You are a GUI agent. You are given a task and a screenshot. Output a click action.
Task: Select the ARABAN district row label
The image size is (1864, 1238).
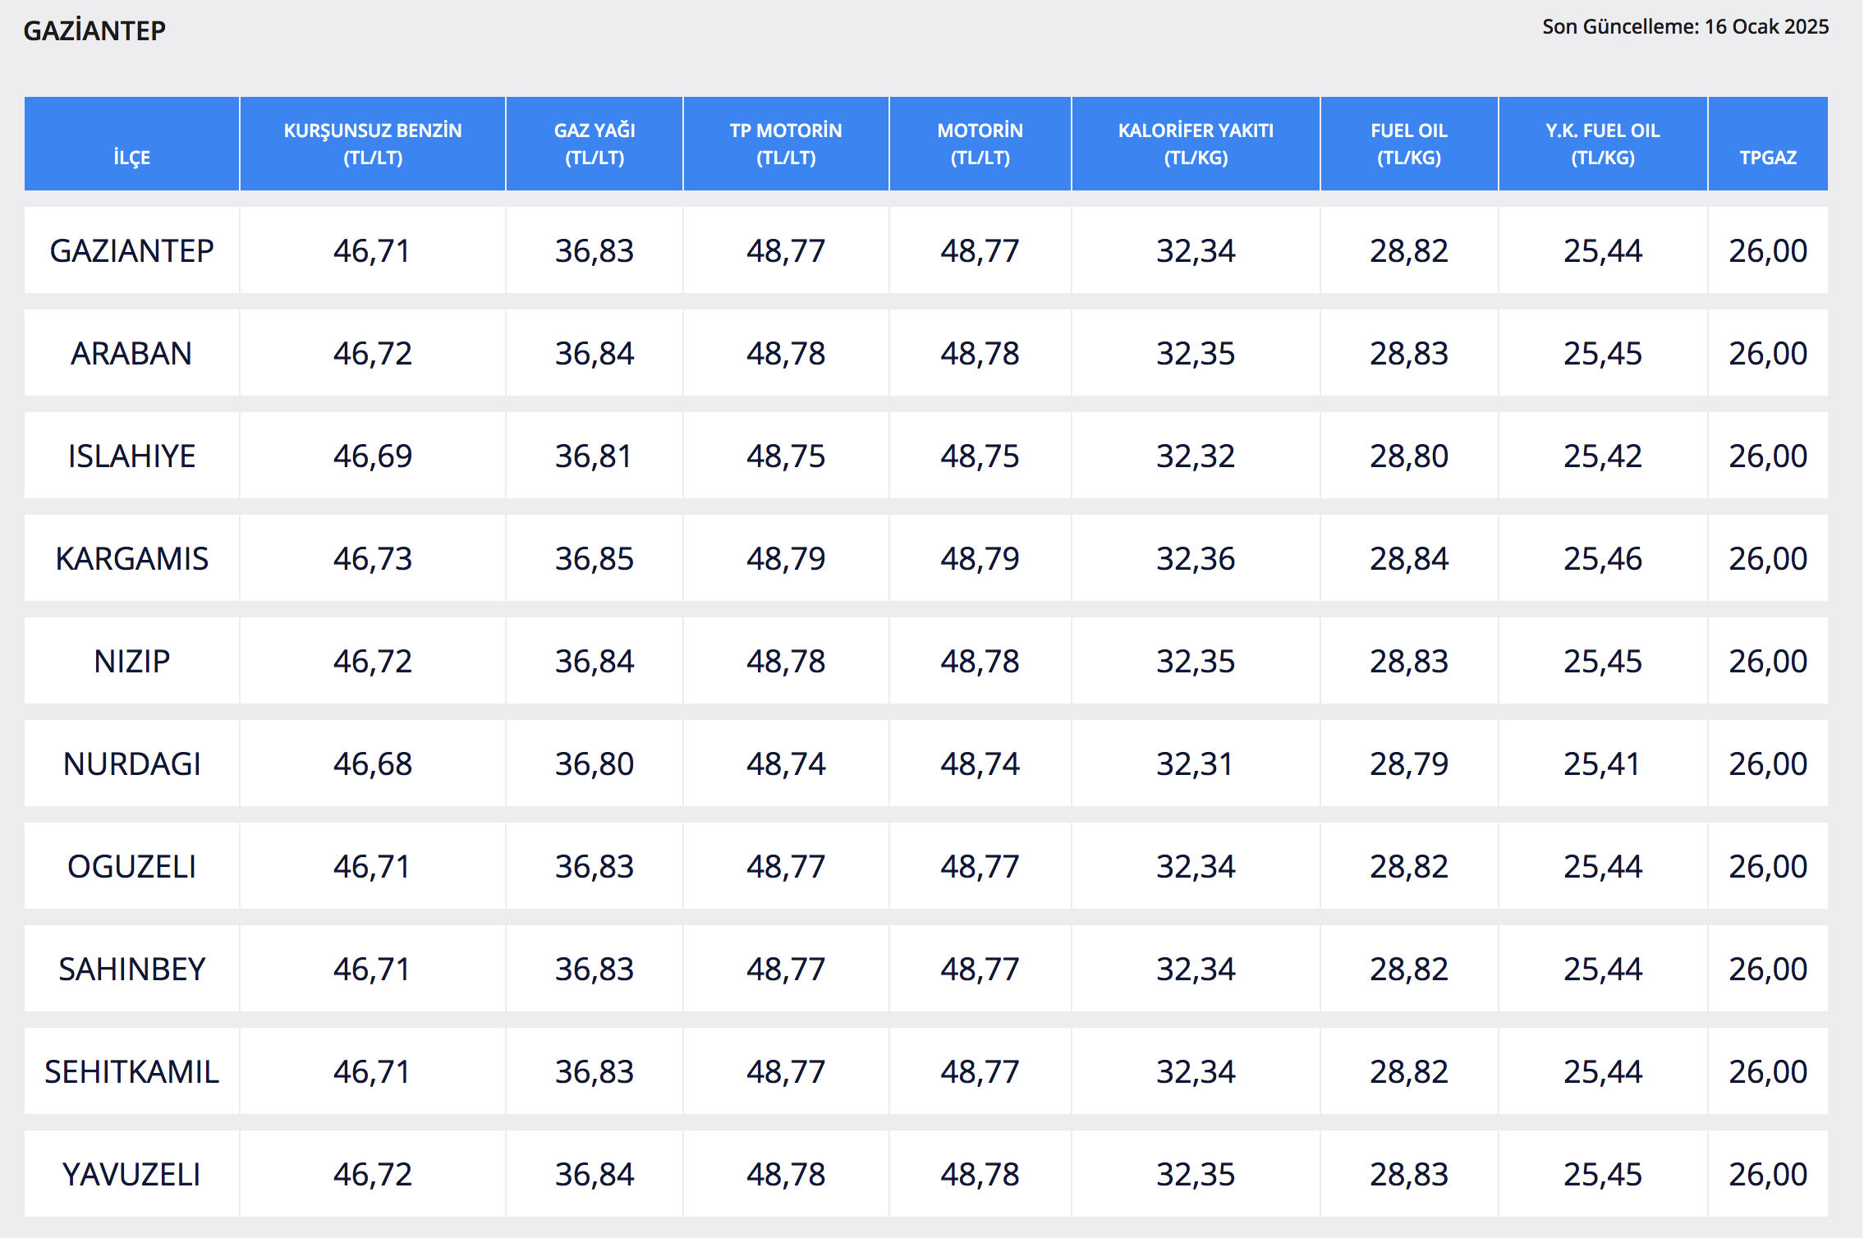coord(131,354)
